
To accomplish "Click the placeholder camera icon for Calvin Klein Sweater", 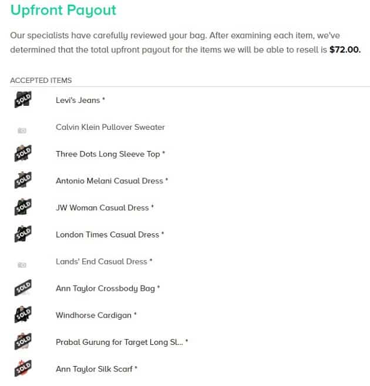I will (x=22, y=130).
